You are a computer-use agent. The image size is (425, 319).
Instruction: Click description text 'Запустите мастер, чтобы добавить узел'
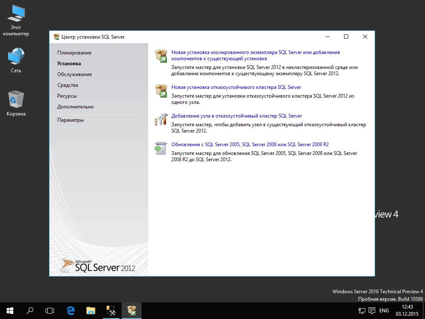pyautogui.click(x=269, y=128)
